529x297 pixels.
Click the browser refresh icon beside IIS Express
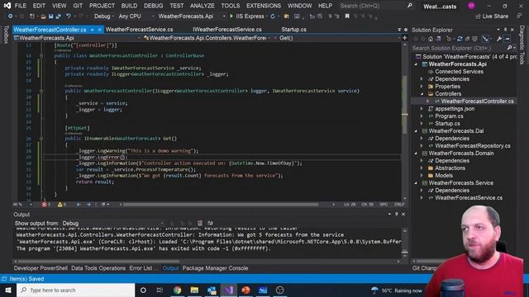[x=273, y=16]
